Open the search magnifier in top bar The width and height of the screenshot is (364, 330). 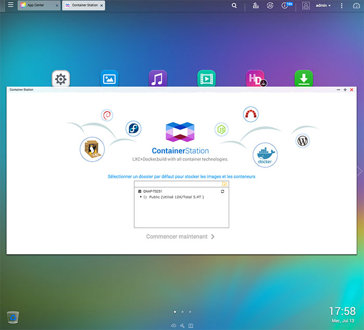(234, 5)
